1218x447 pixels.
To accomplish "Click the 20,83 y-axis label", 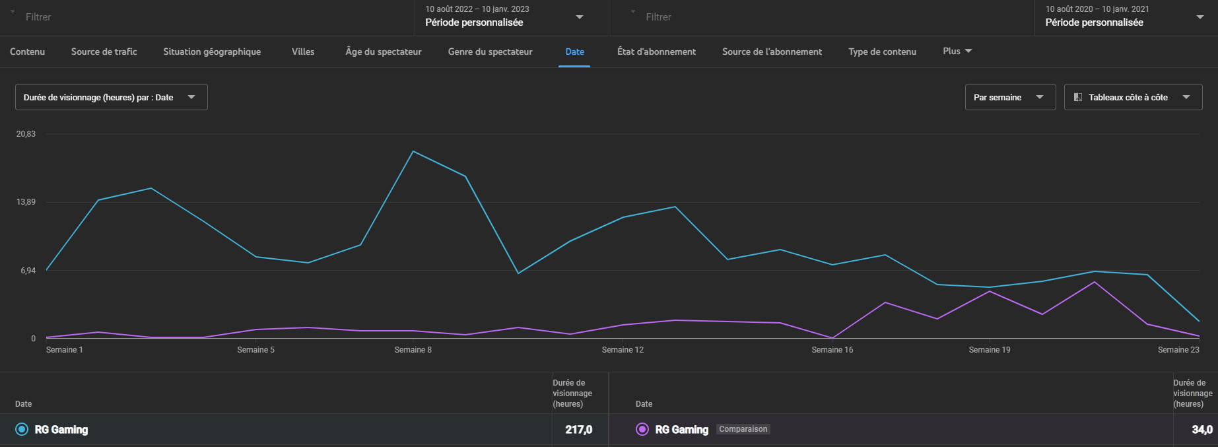I will [x=26, y=134].
